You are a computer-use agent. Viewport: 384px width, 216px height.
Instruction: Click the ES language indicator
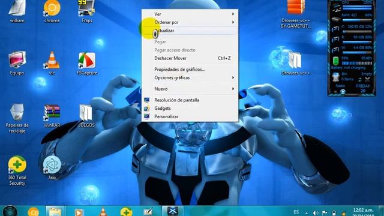click(x=296, y=212)
